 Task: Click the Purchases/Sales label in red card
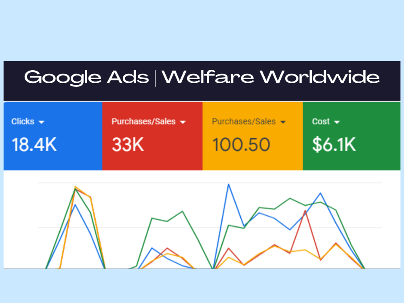143,121
